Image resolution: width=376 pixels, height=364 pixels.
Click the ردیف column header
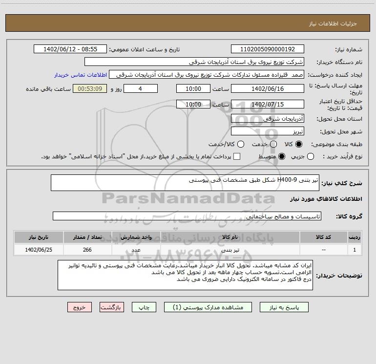[x=355, y=237]
